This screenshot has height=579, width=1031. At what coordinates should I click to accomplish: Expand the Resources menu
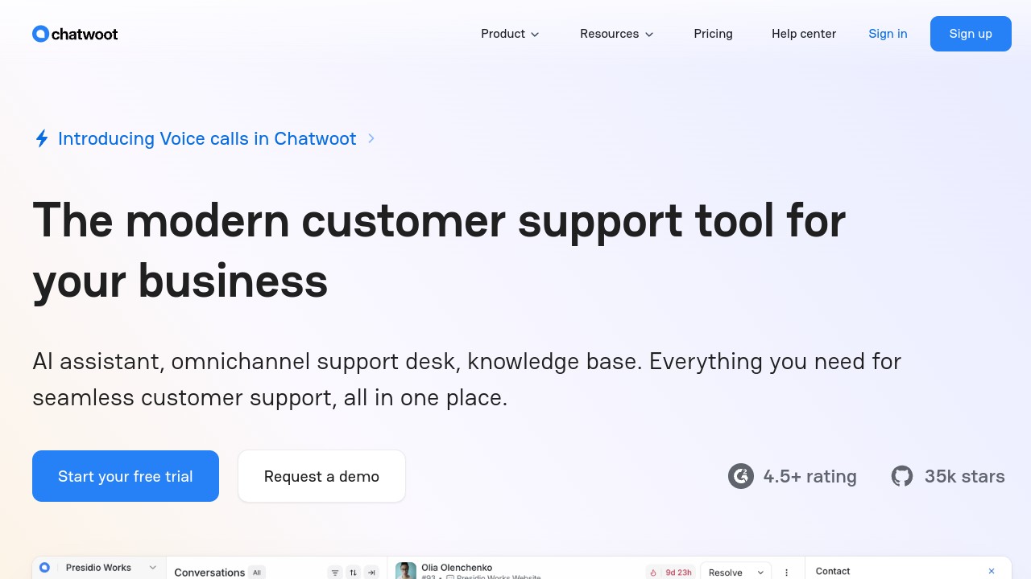pos(617,34)
